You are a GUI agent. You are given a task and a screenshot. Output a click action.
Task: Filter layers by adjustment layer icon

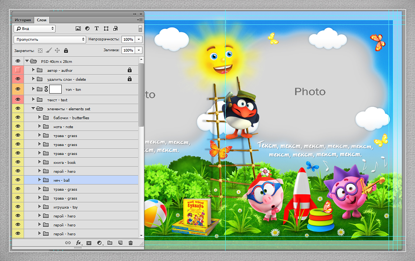(x=87, y=29)
